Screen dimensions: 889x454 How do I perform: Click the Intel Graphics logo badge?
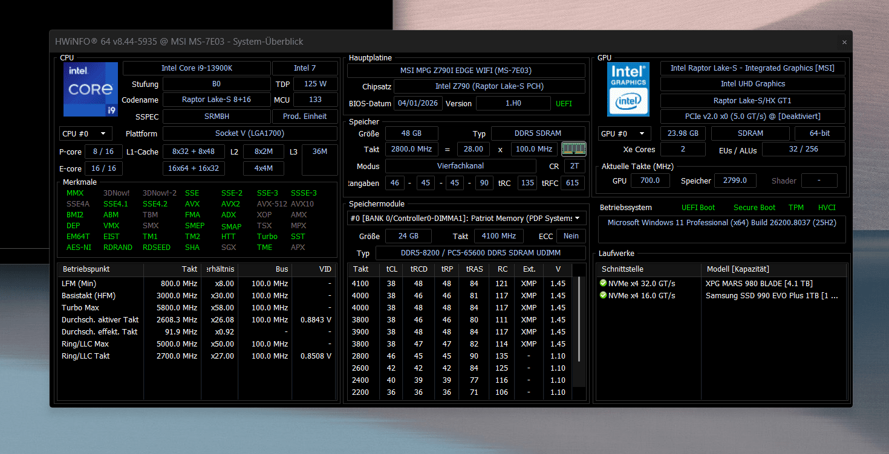[628, 89]
